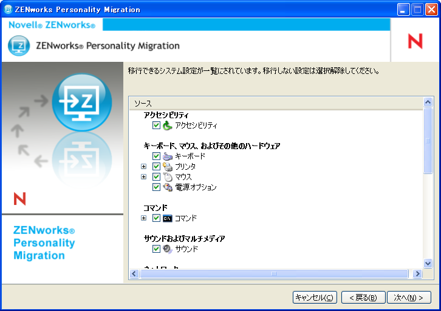Disable the 電源オプション checkbox
Image resolution: width=441 pixels, height=311 pixels.
(156, 187)
